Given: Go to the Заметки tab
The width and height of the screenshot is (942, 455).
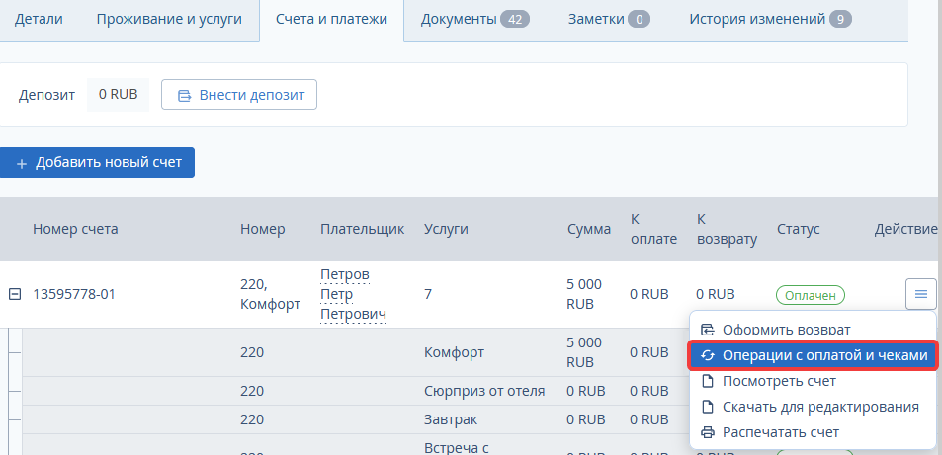Looking at the screenshot, I should (x=609, y=19).
